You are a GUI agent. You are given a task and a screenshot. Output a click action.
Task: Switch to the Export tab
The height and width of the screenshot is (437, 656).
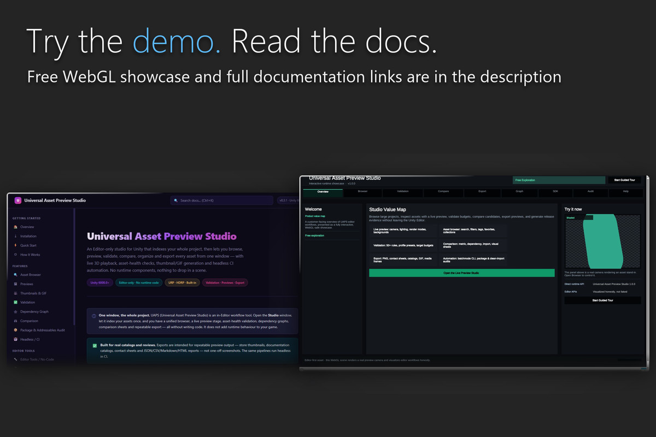pyautogui.click(x=482, y=192)
